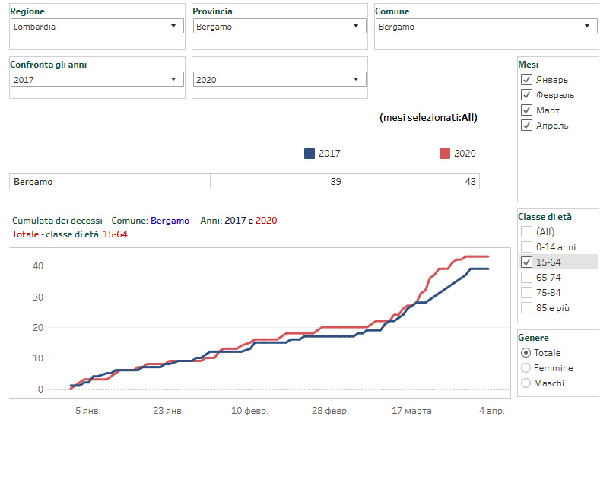
Task: Choose the Maschi gender option
Action: (x=526, y=383)
